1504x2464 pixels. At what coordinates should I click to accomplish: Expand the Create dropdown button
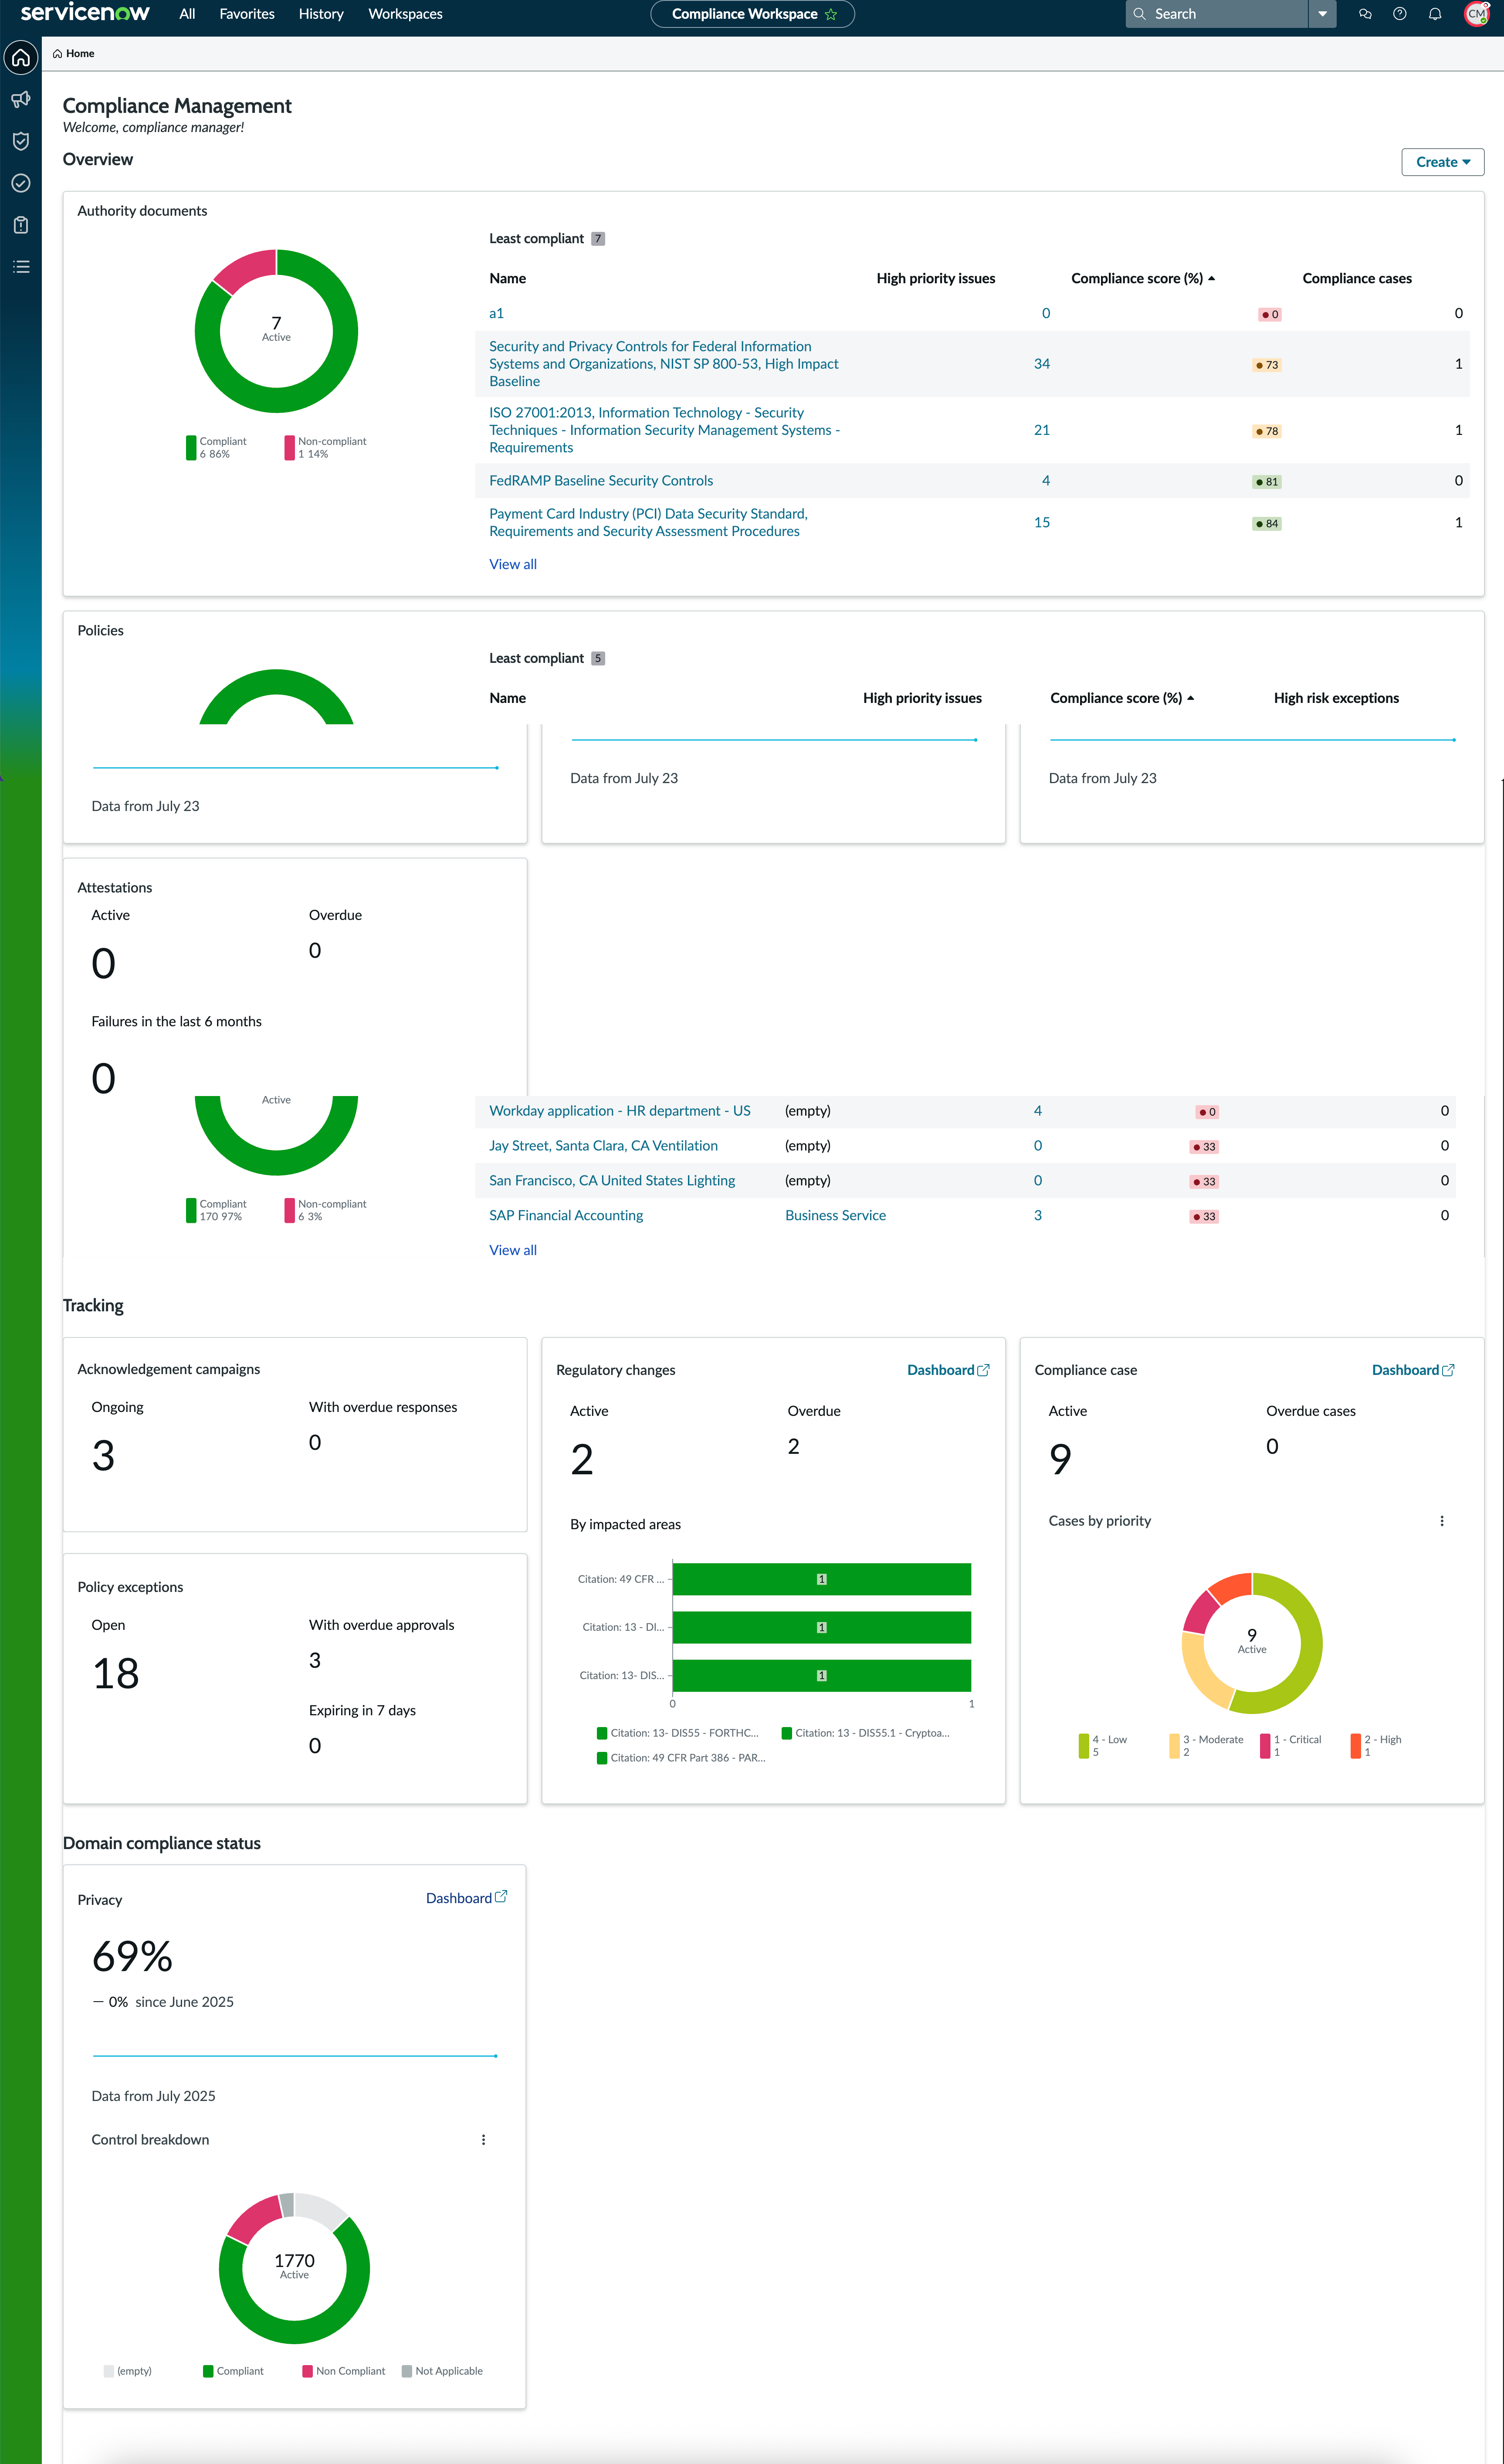[x=1442, y=162]
